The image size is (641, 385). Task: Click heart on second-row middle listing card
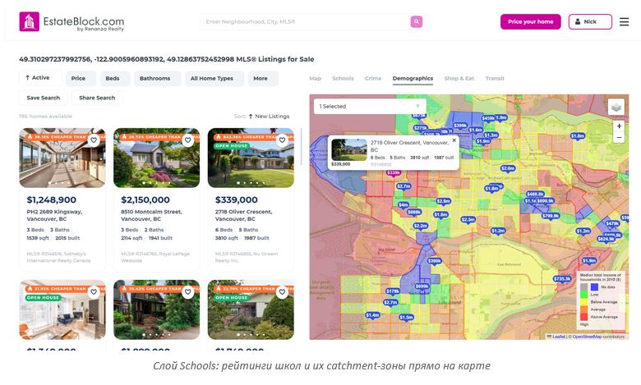pyautogui.click(x=187, y=292)
